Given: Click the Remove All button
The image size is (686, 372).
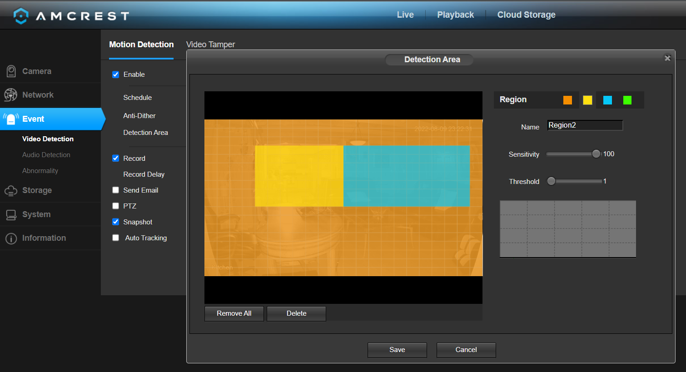Looking at the screenshot, I should click(x=234, y=313).
